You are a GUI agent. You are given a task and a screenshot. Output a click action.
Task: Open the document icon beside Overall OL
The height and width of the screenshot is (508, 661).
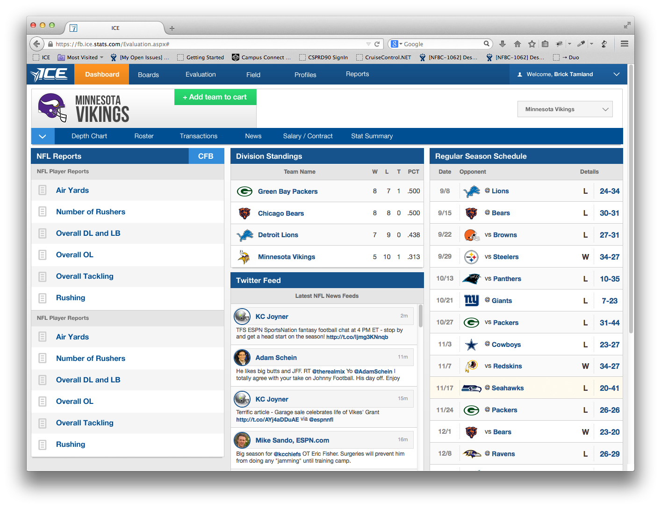tap(43, 255)
